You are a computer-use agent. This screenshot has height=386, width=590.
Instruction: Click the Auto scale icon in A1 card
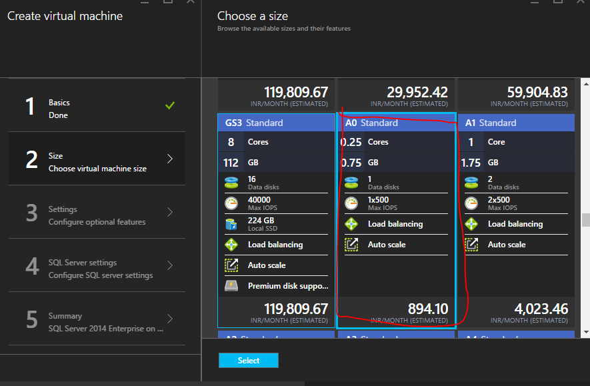click(x=471, y=245)
